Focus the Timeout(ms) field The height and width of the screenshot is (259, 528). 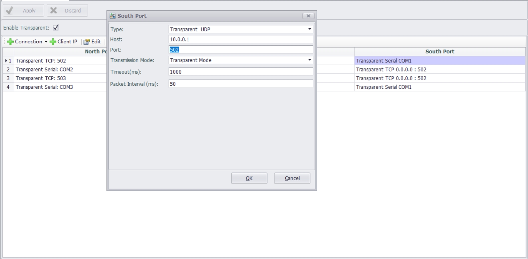240,72
